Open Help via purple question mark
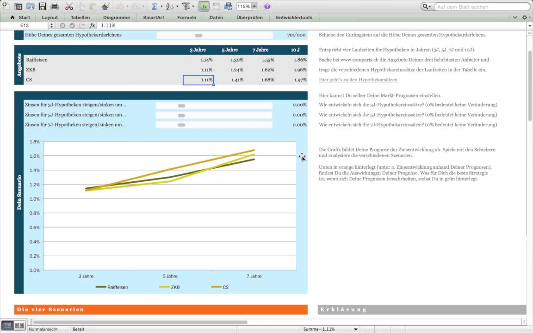The image size is (533, 333). point(267,6)
